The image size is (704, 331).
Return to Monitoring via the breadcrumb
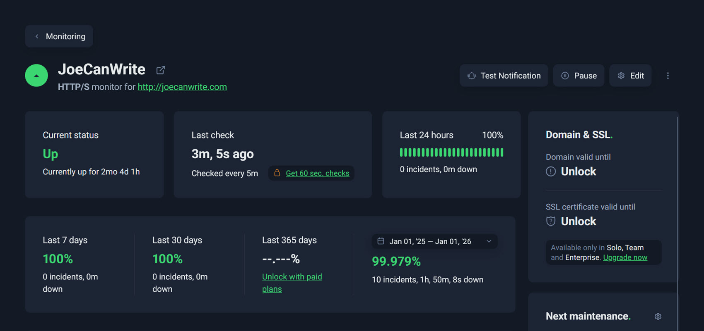click(65, 36)
